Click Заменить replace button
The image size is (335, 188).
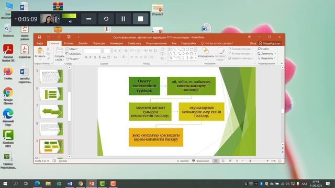click(x=267, y=53)
